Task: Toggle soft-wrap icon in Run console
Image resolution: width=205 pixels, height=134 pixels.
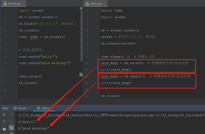Action: pos(11,128)
